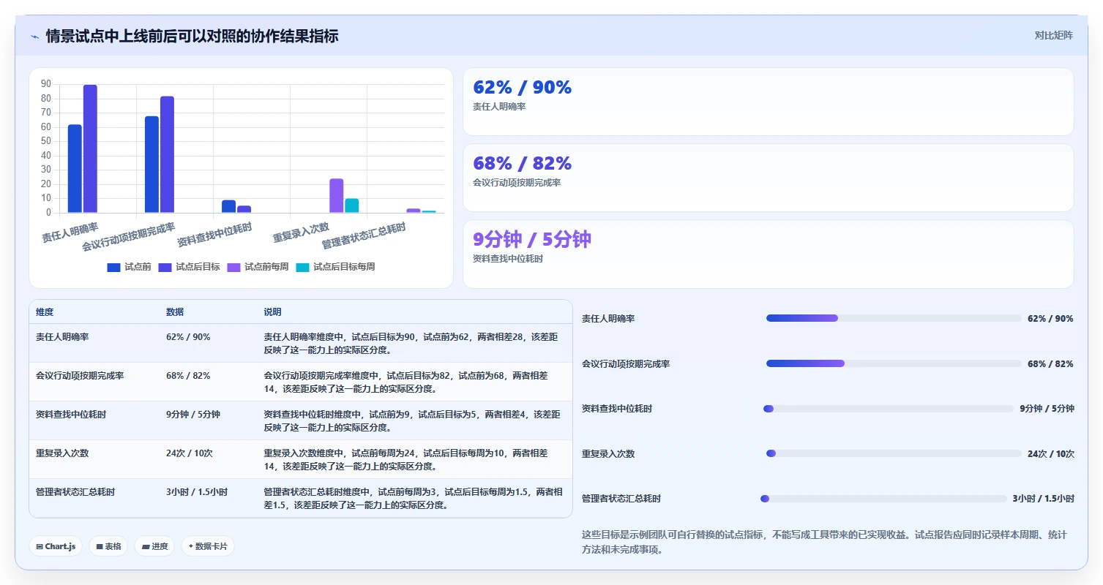1103x585 pixels.
Task: Click the 试点后目标每周 bar for 重复录入次数
Action: (352, 205)
